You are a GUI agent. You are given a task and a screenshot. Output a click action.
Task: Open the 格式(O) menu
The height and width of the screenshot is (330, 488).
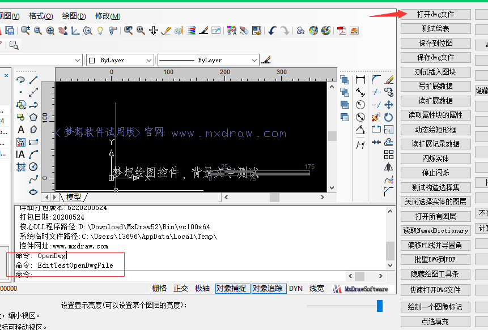pyautogui.click(x=40, y=16)
